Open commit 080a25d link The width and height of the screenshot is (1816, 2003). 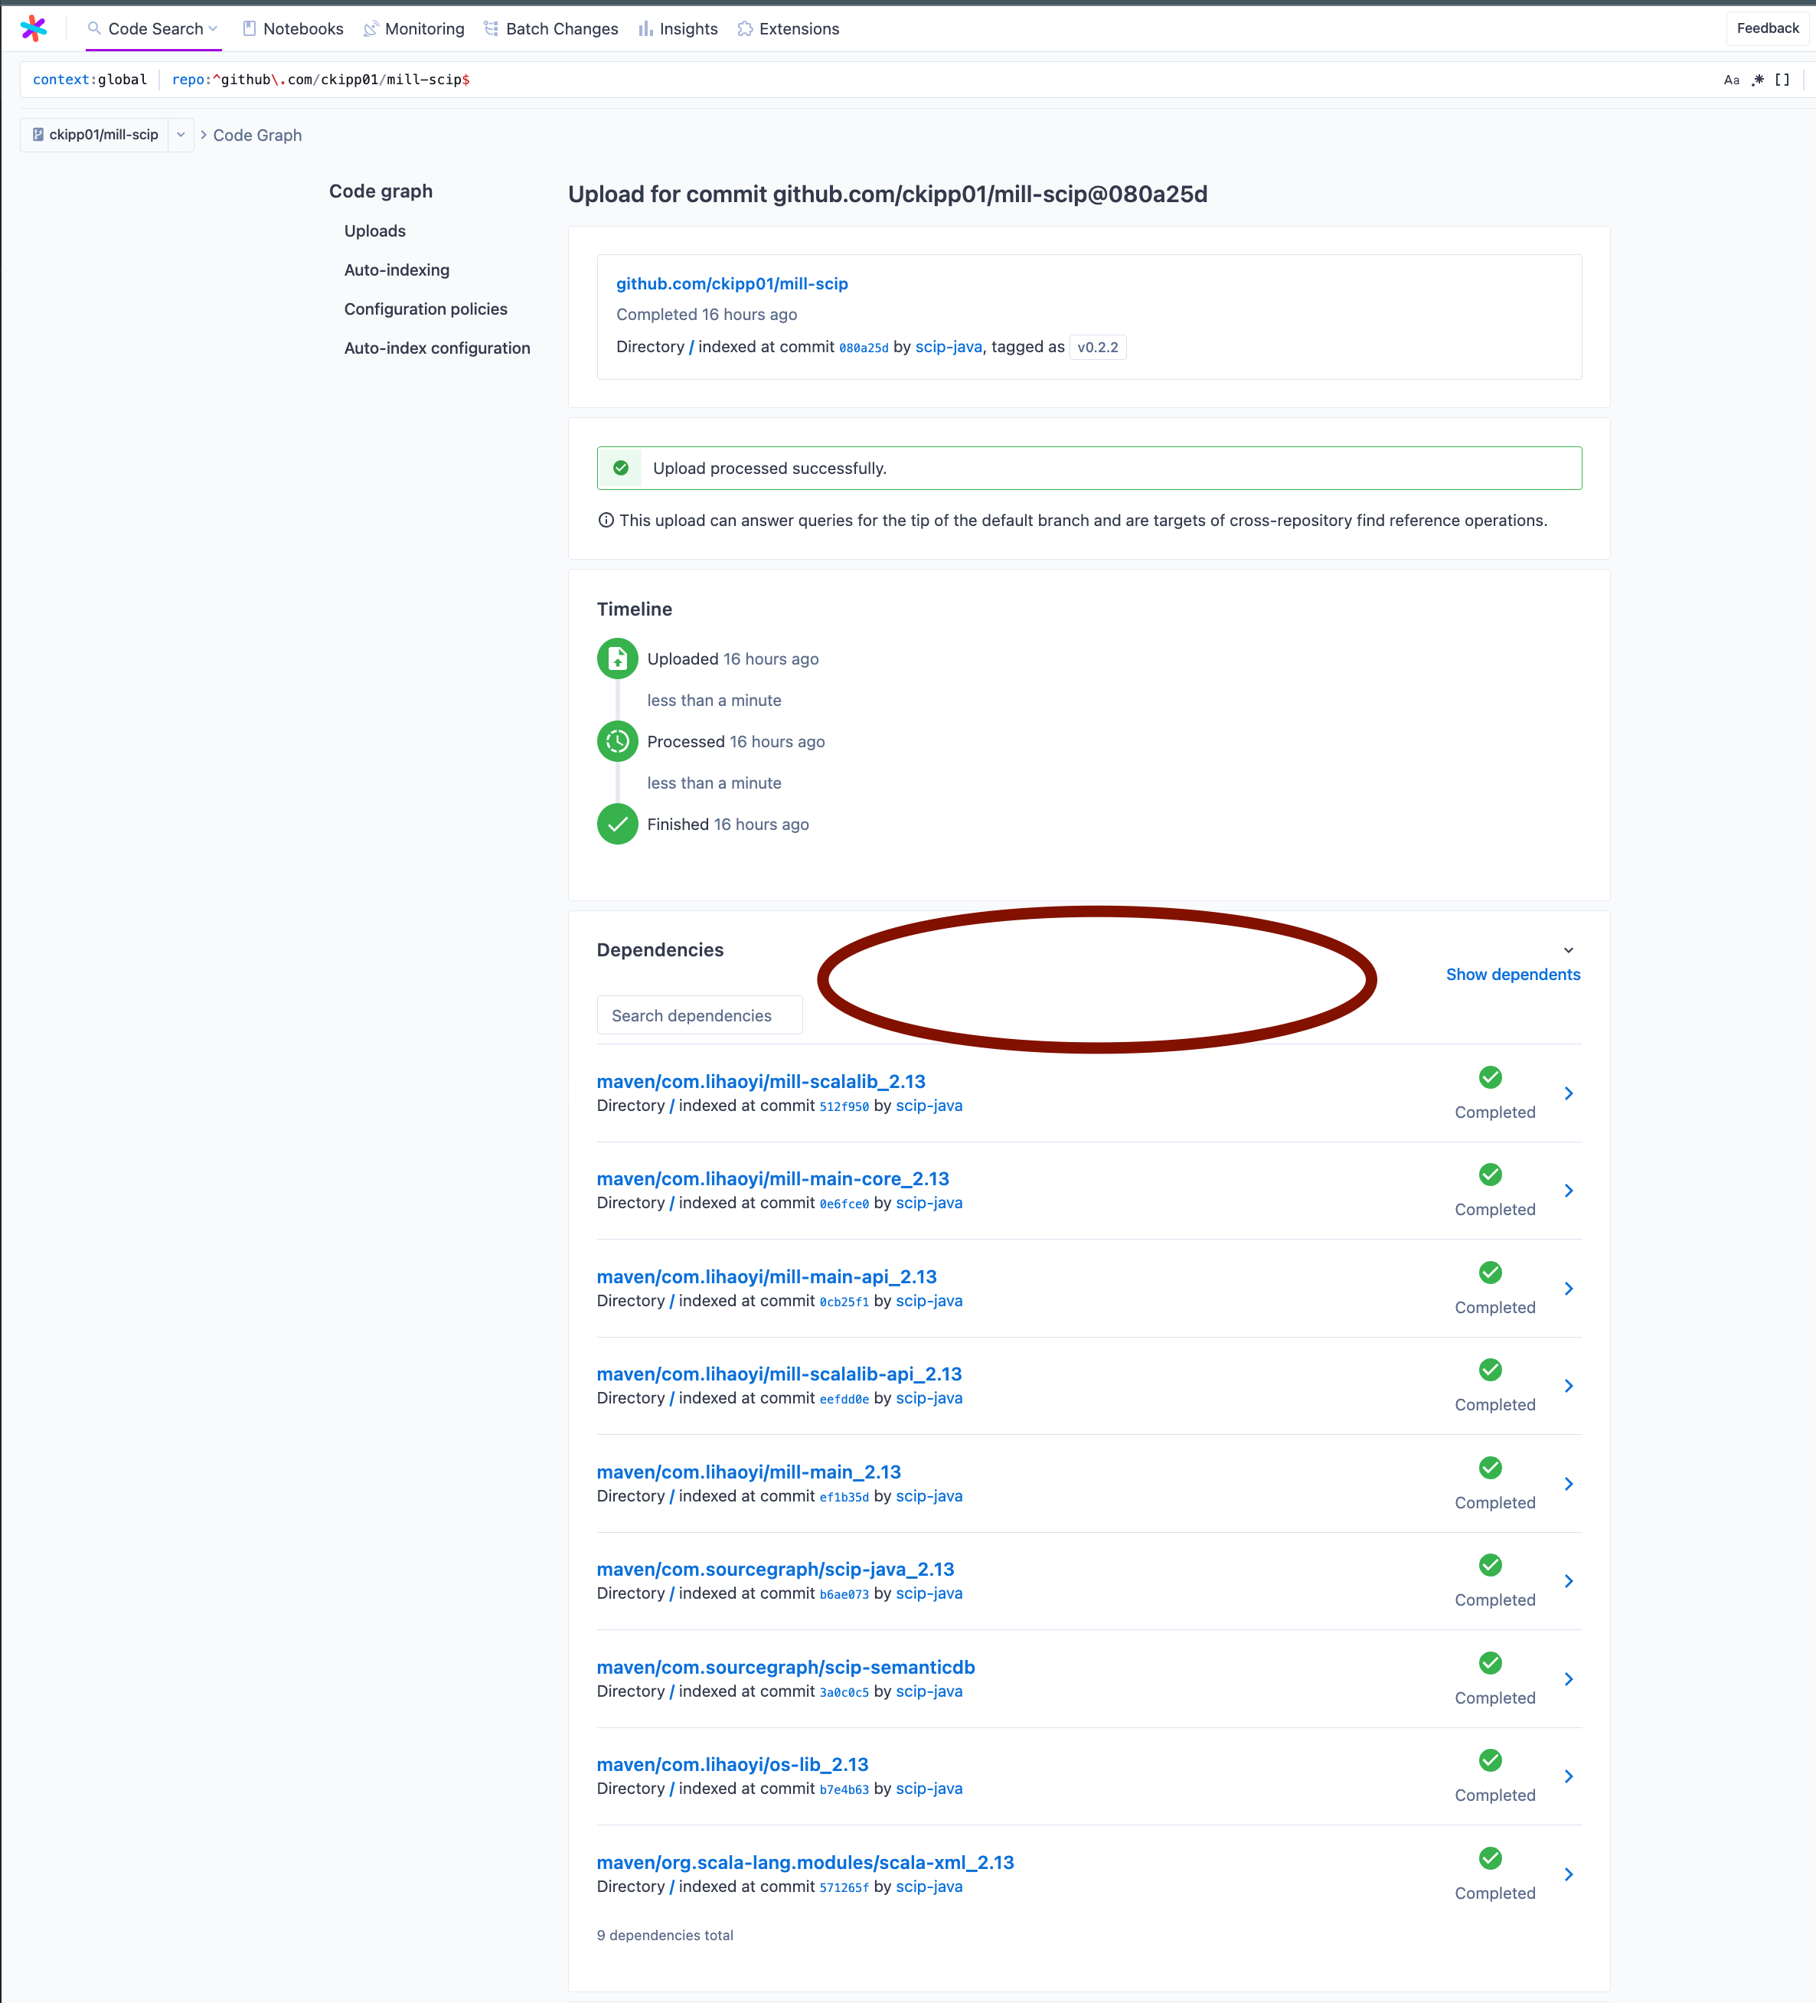point(864,348)
